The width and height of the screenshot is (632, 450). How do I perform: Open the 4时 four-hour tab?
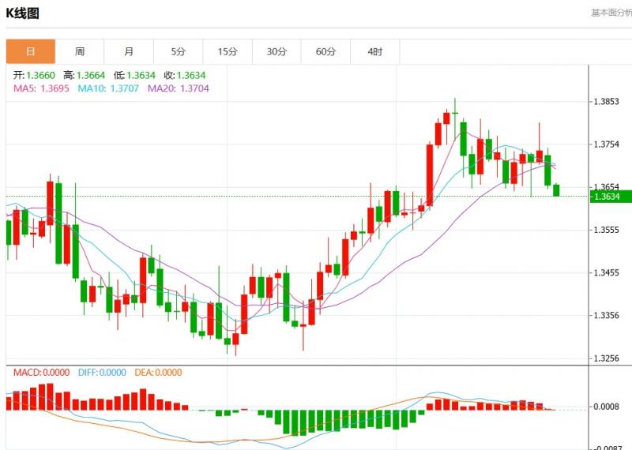click(375, 51)
